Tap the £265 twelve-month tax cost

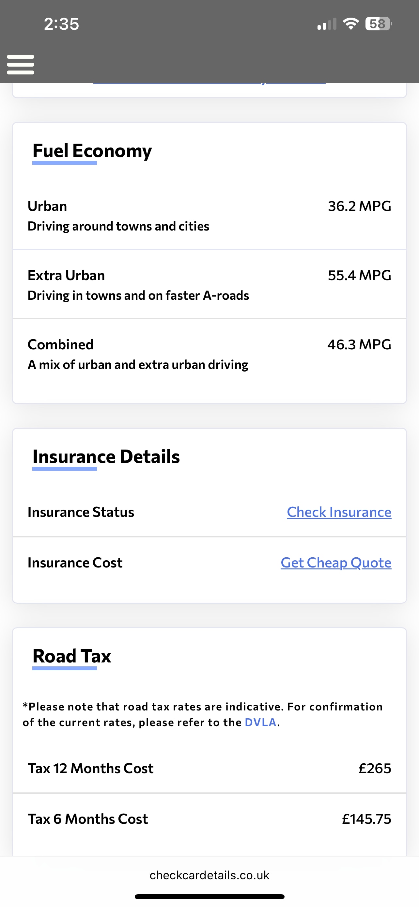click(375, 768)
